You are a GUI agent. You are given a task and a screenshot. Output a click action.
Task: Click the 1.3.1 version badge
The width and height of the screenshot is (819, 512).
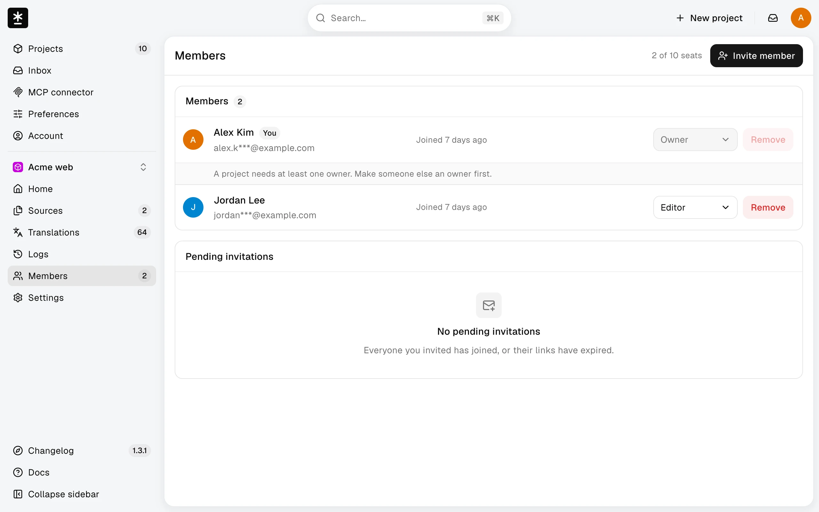click(139, 451)
